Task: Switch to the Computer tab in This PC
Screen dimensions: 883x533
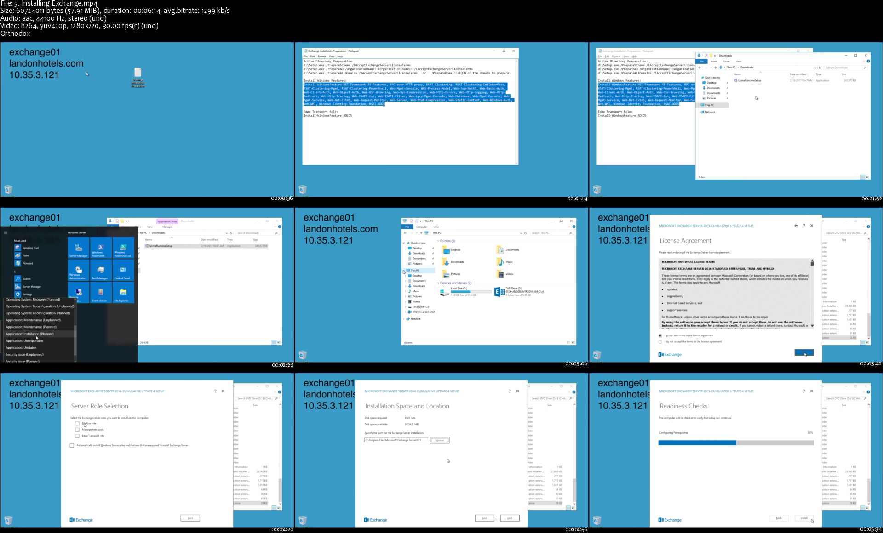Action: click(x=422, y=227)
